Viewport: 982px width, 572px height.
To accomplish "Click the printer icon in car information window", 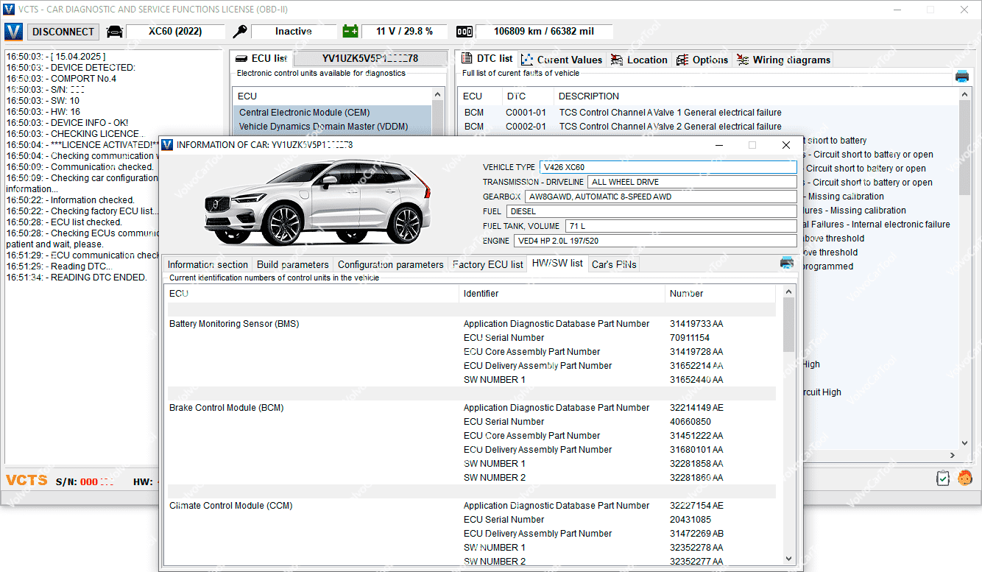I will tap(787, 263).
